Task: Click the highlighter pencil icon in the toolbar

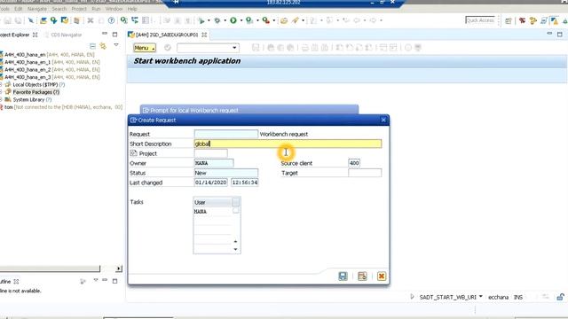Action: pos(296,20)
